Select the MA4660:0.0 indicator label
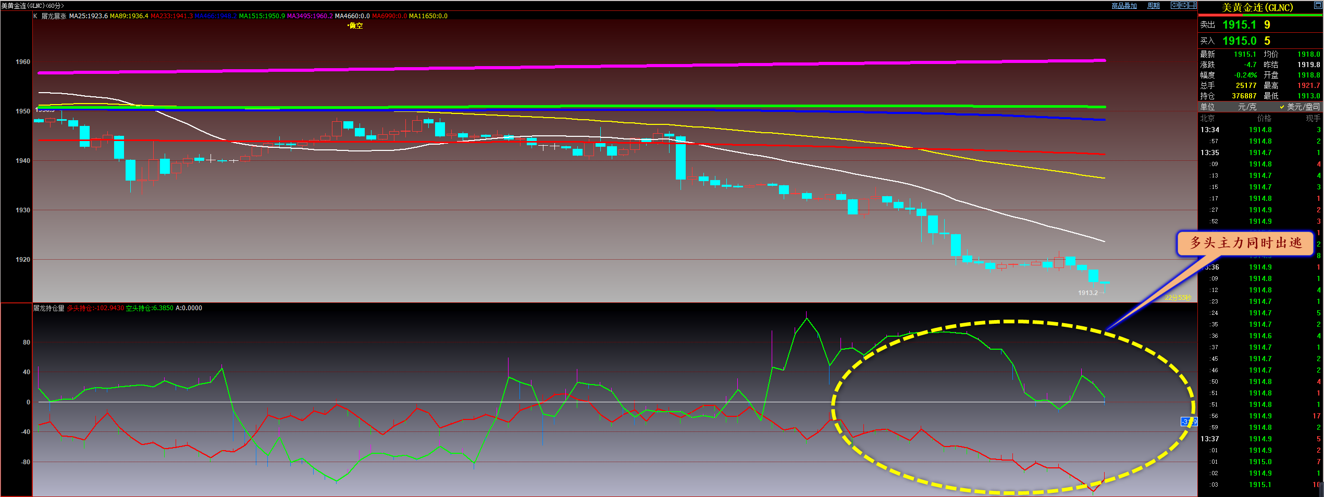This screenshot has height=497, width=1324. point(352,16)
